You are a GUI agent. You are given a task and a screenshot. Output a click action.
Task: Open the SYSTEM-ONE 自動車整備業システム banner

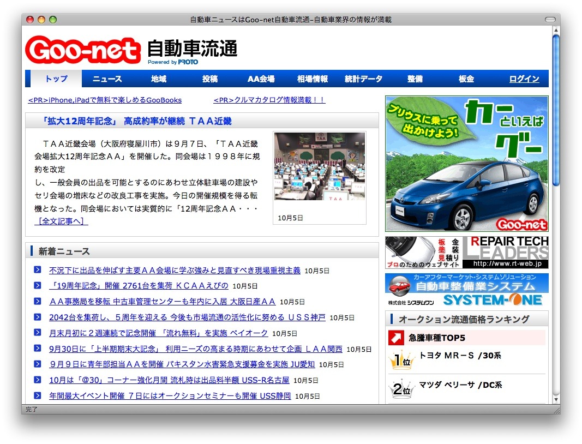(x=466, y=290)
